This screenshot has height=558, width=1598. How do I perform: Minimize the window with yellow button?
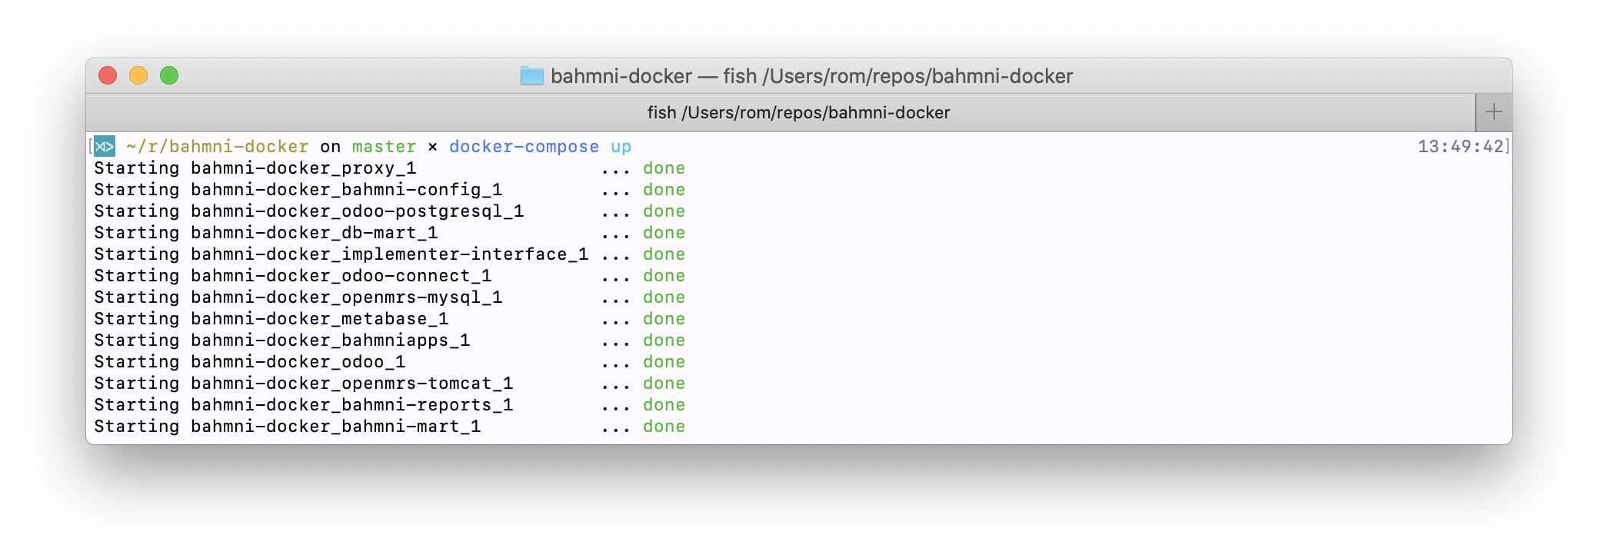138,75
